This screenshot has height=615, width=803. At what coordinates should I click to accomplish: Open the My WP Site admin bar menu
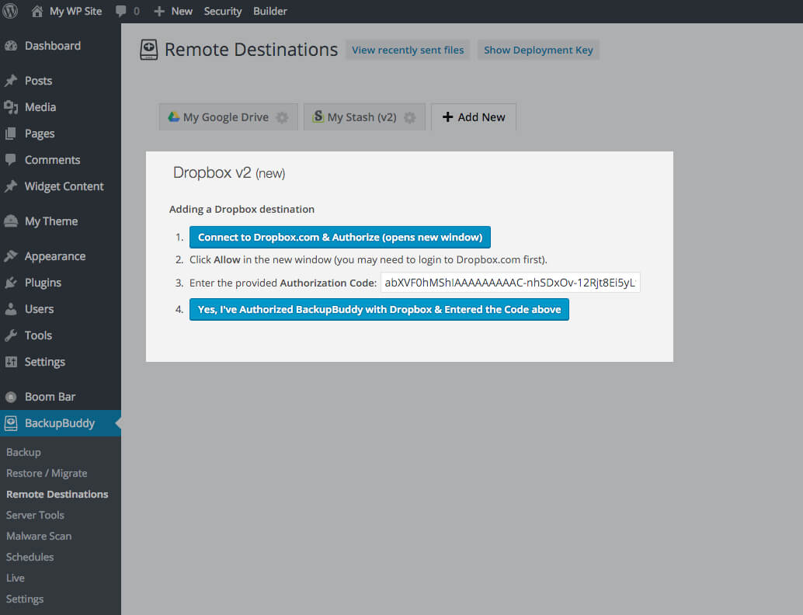76,11
